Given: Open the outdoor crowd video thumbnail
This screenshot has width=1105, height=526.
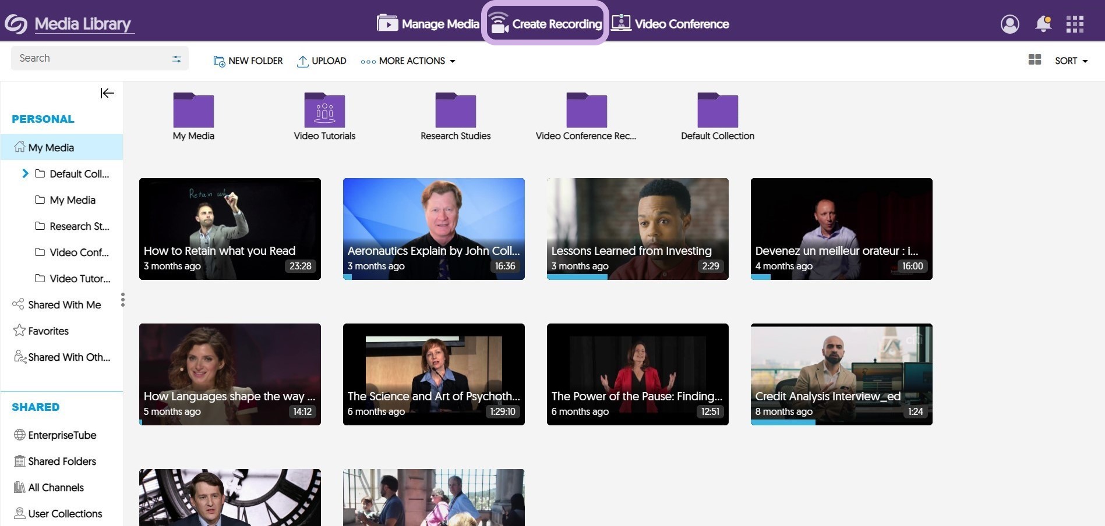Looking at the screenshot, I should pyautogui.click(x=434, y=497).
